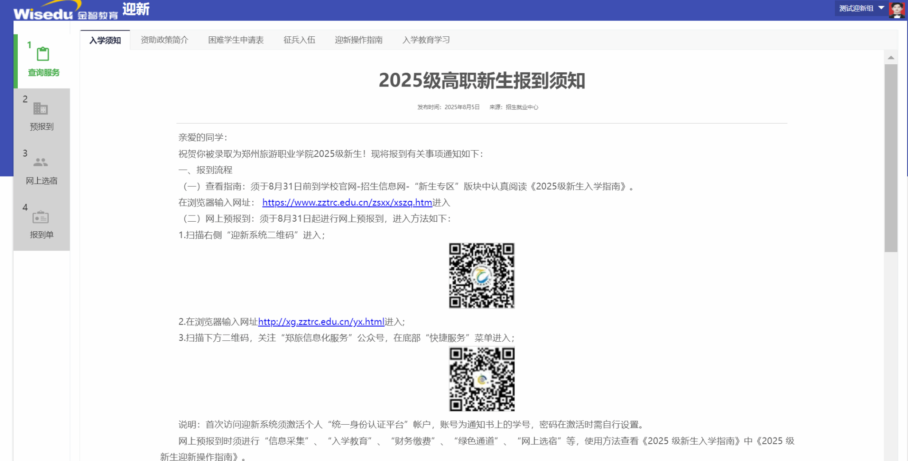This screenshot has height=461, width=908.
Task: Select the 网上选宿 people icon
Action: (x=41, y=163)
